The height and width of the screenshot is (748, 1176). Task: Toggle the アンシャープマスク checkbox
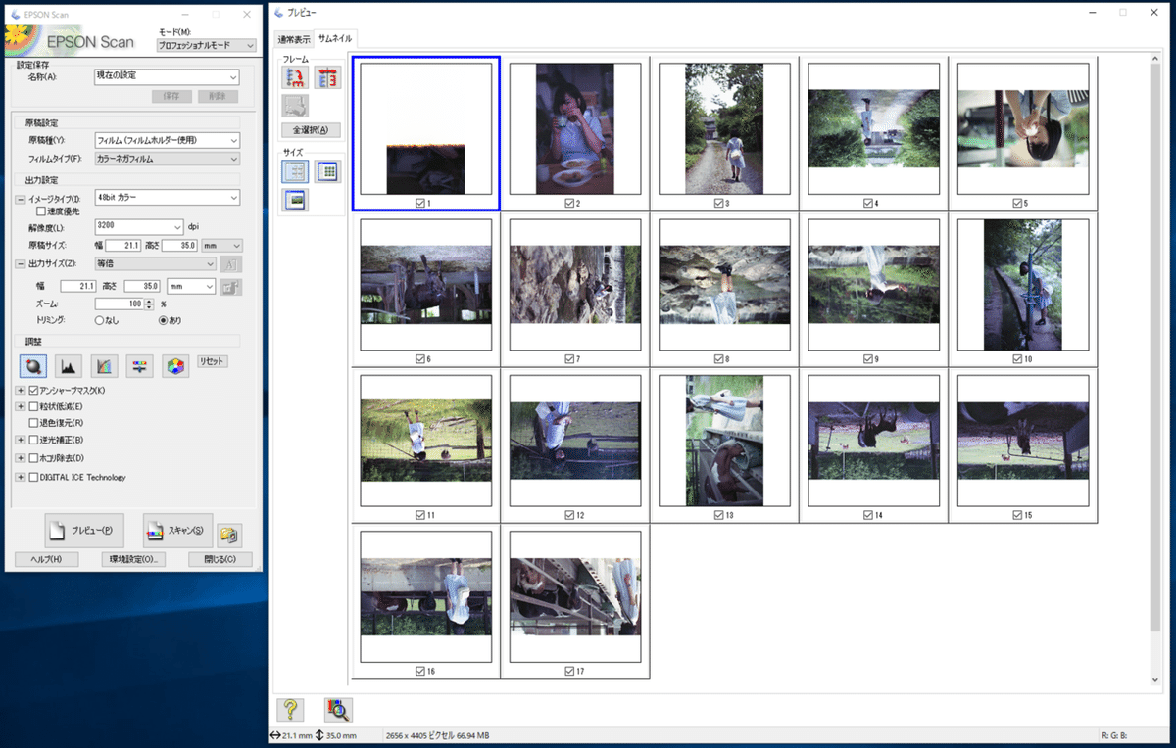pos(34,390)
